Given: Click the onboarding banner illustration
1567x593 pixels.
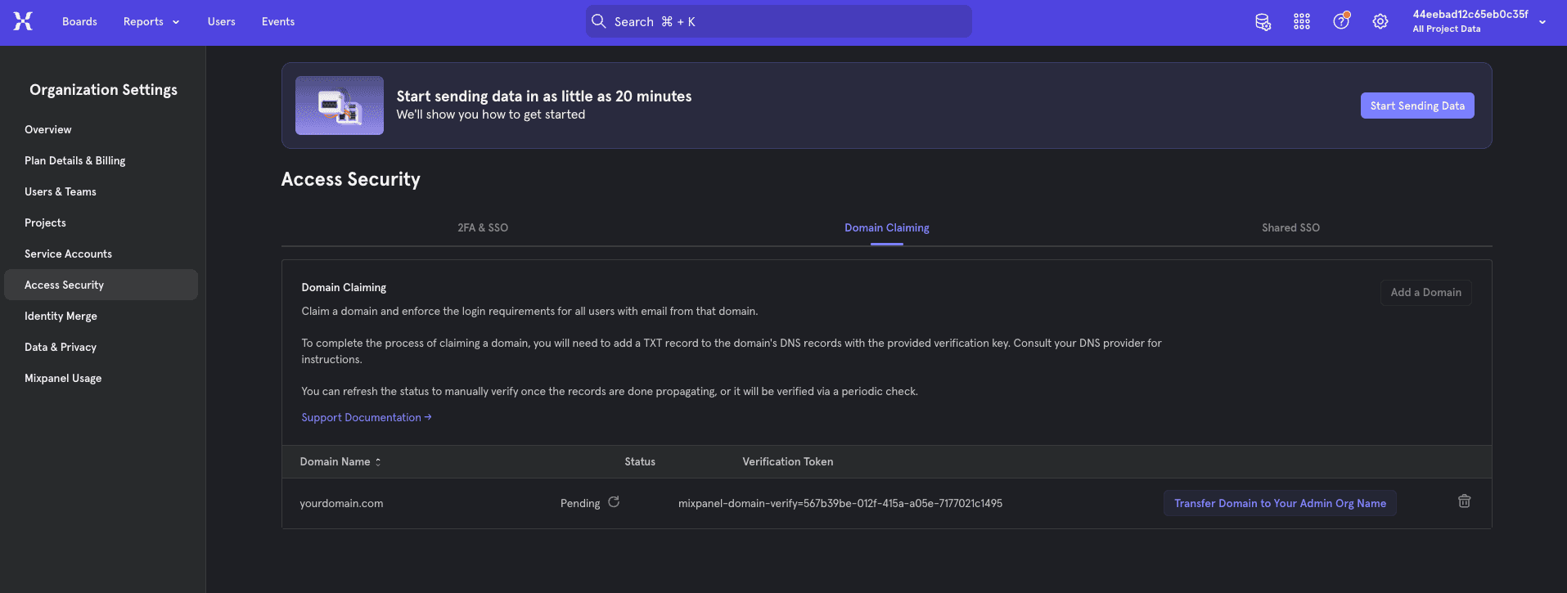Looking at the screenshot, I should 339,106.
